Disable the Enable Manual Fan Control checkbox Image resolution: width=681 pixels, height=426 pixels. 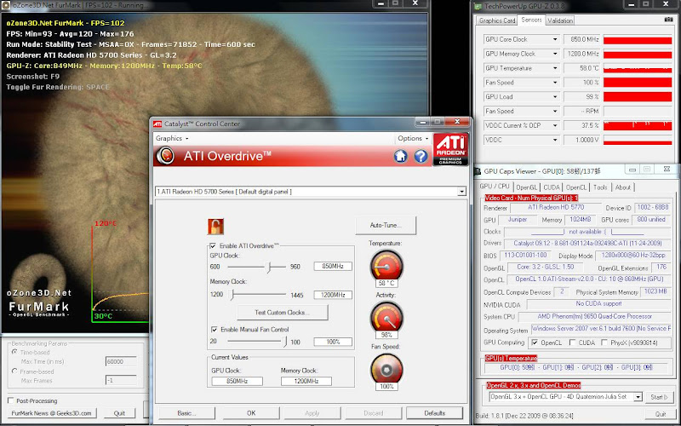213,328
